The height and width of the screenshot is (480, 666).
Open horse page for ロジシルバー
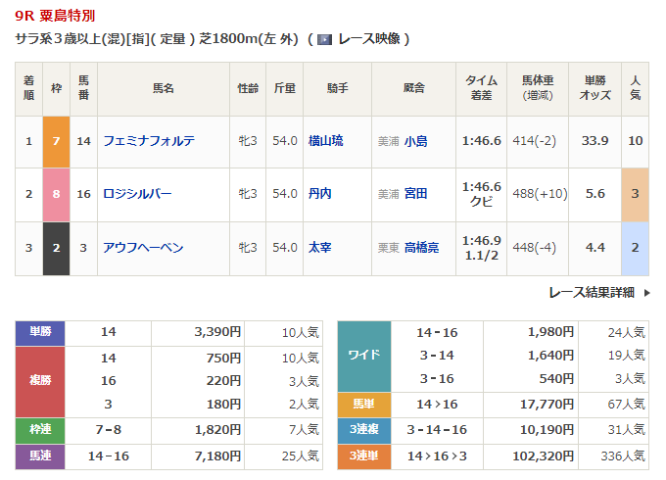click(x=137, y=194)
